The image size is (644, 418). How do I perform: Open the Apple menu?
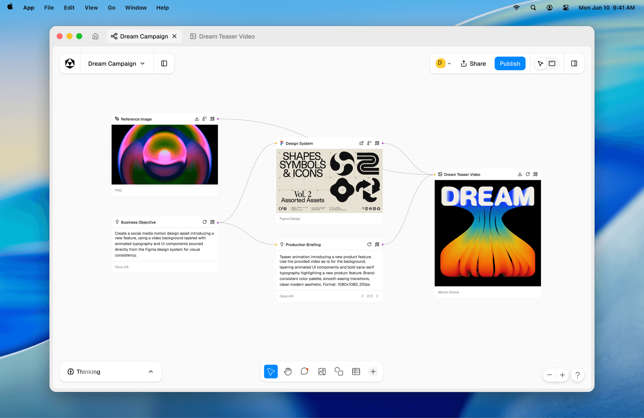pyautogui.click(x=10, y=7)
